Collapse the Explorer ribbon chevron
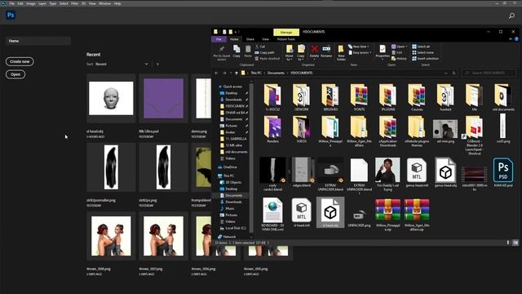This screenshot has height=294, width=522. pyautogui.click(x=511, y=39)
